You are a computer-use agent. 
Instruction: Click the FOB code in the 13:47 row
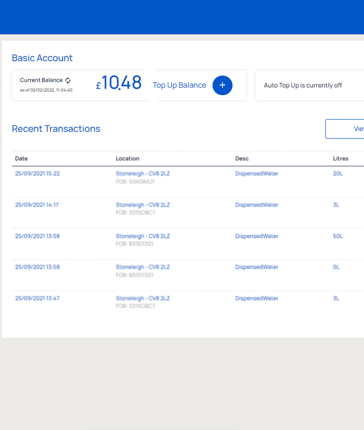click(x=135, y=306)
